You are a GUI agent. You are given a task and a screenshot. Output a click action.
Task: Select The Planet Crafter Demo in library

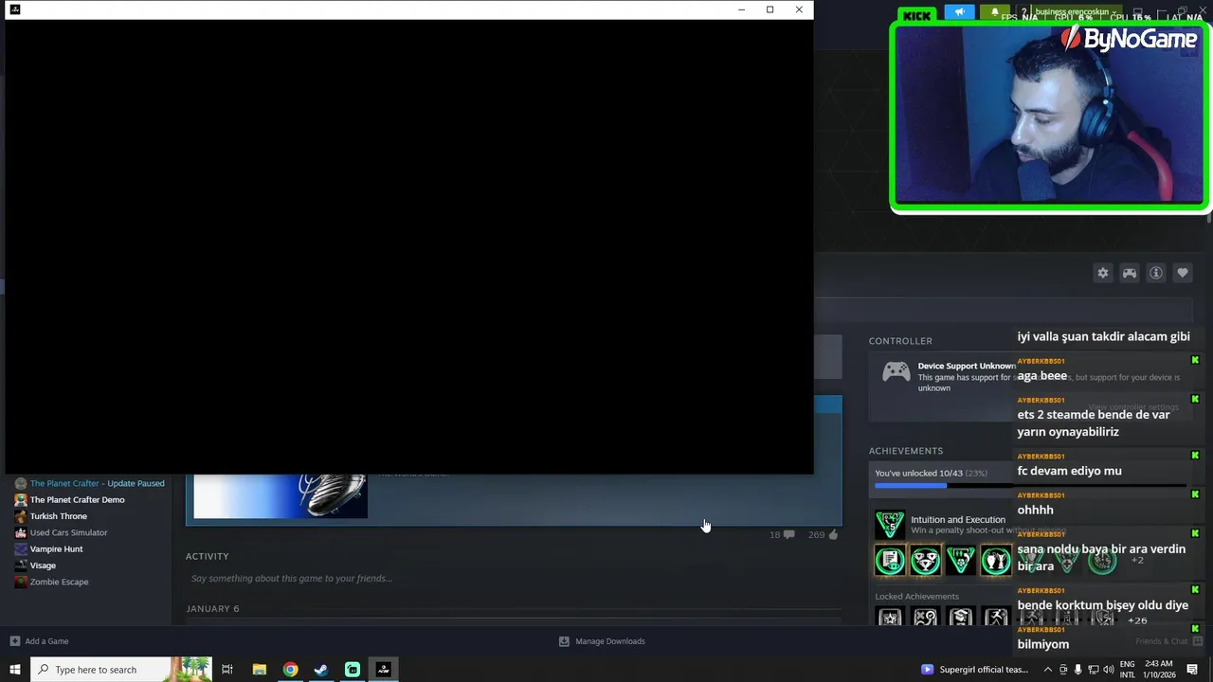[x=77, y=500]
